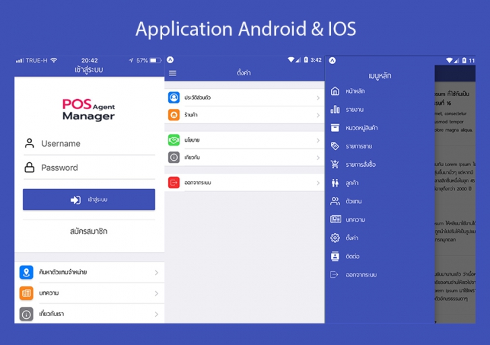Open ออกจากระบบ text in drawer menu

pos(361,275)
